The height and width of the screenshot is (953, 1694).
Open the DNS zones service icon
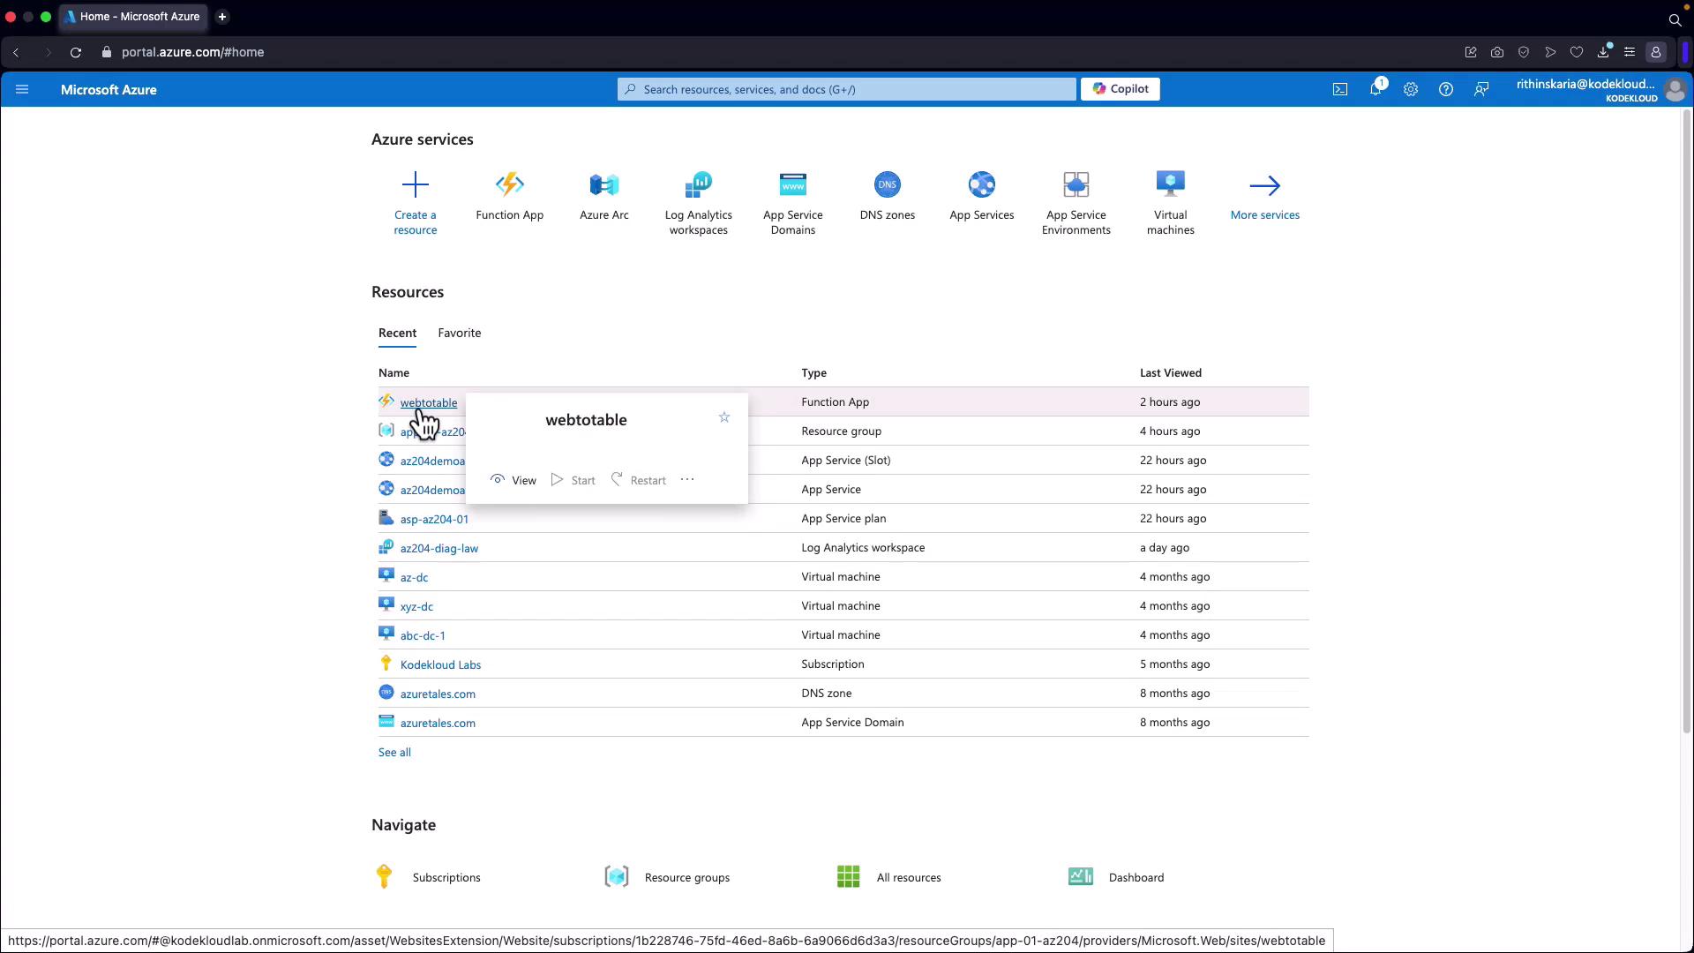tap(887, 185)
